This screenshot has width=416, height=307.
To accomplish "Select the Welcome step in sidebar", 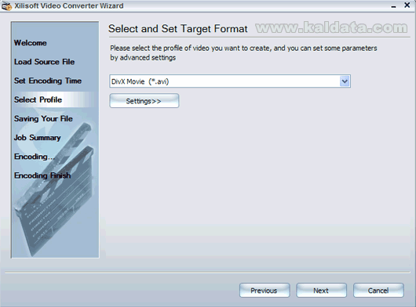I will pyautogui.click(x=31, y=42).
